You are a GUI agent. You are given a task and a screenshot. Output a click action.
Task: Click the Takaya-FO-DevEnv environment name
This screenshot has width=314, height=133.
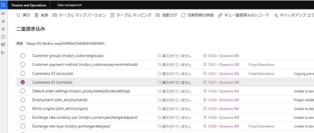(66, 43)
